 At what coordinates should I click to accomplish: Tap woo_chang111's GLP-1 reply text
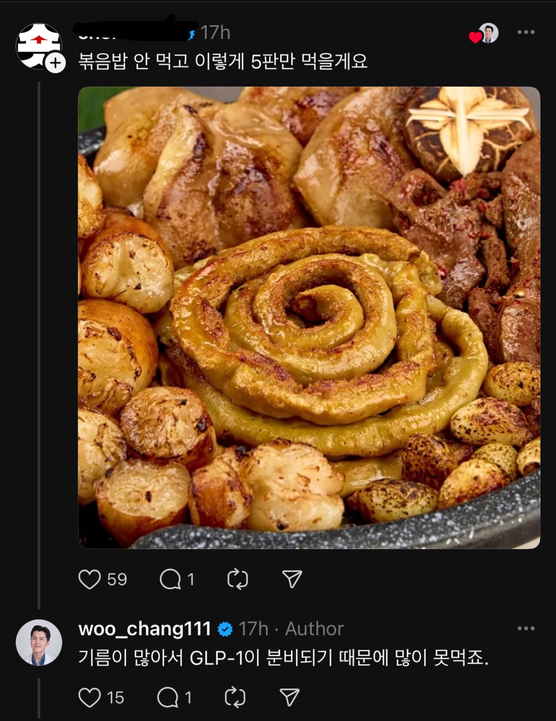[283, 658]
